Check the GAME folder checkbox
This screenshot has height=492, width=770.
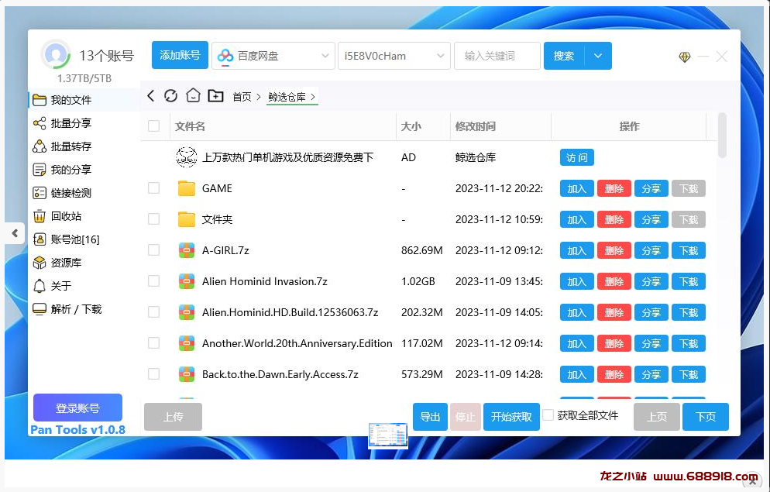pos(153,188)
